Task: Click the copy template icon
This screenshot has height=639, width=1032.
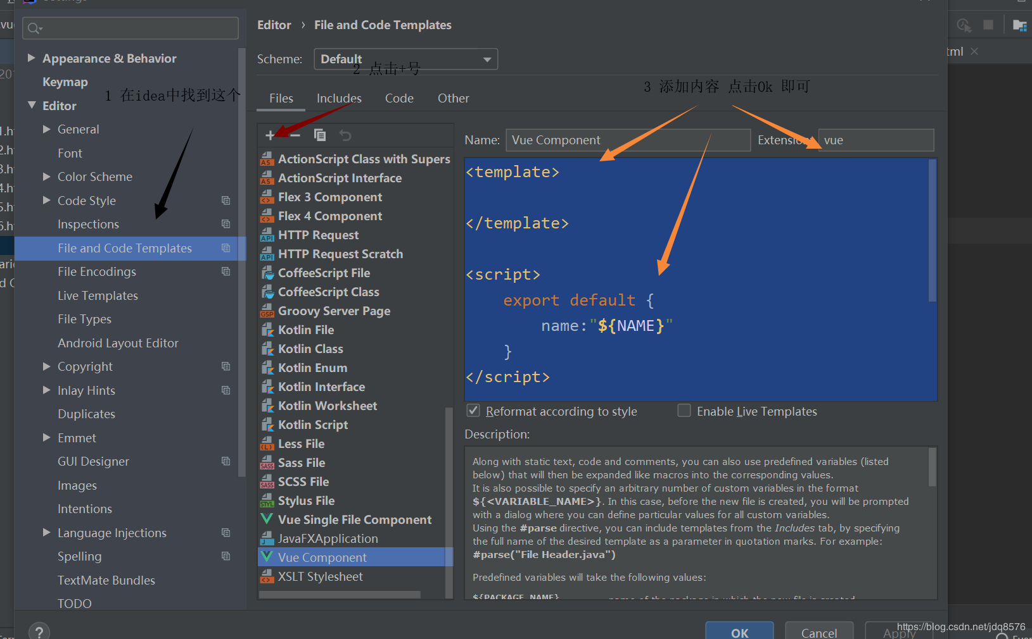Action: 320,135
